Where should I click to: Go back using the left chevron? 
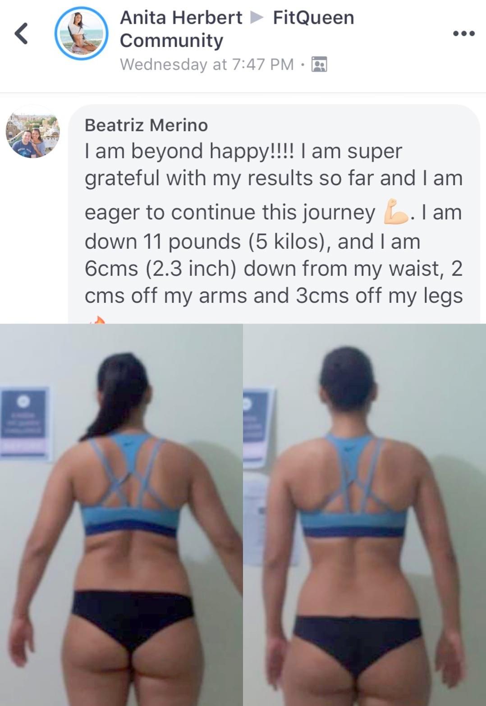point(21,34)
